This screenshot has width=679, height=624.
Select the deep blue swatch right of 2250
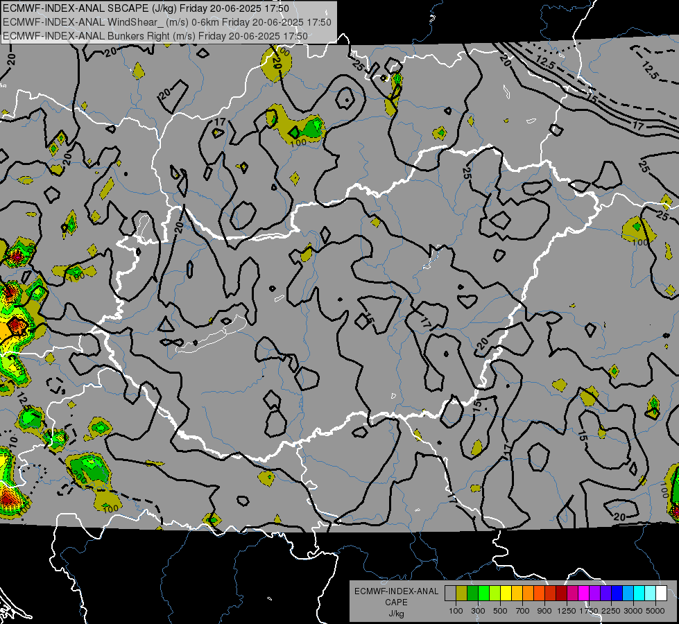[x=617, y=593]
